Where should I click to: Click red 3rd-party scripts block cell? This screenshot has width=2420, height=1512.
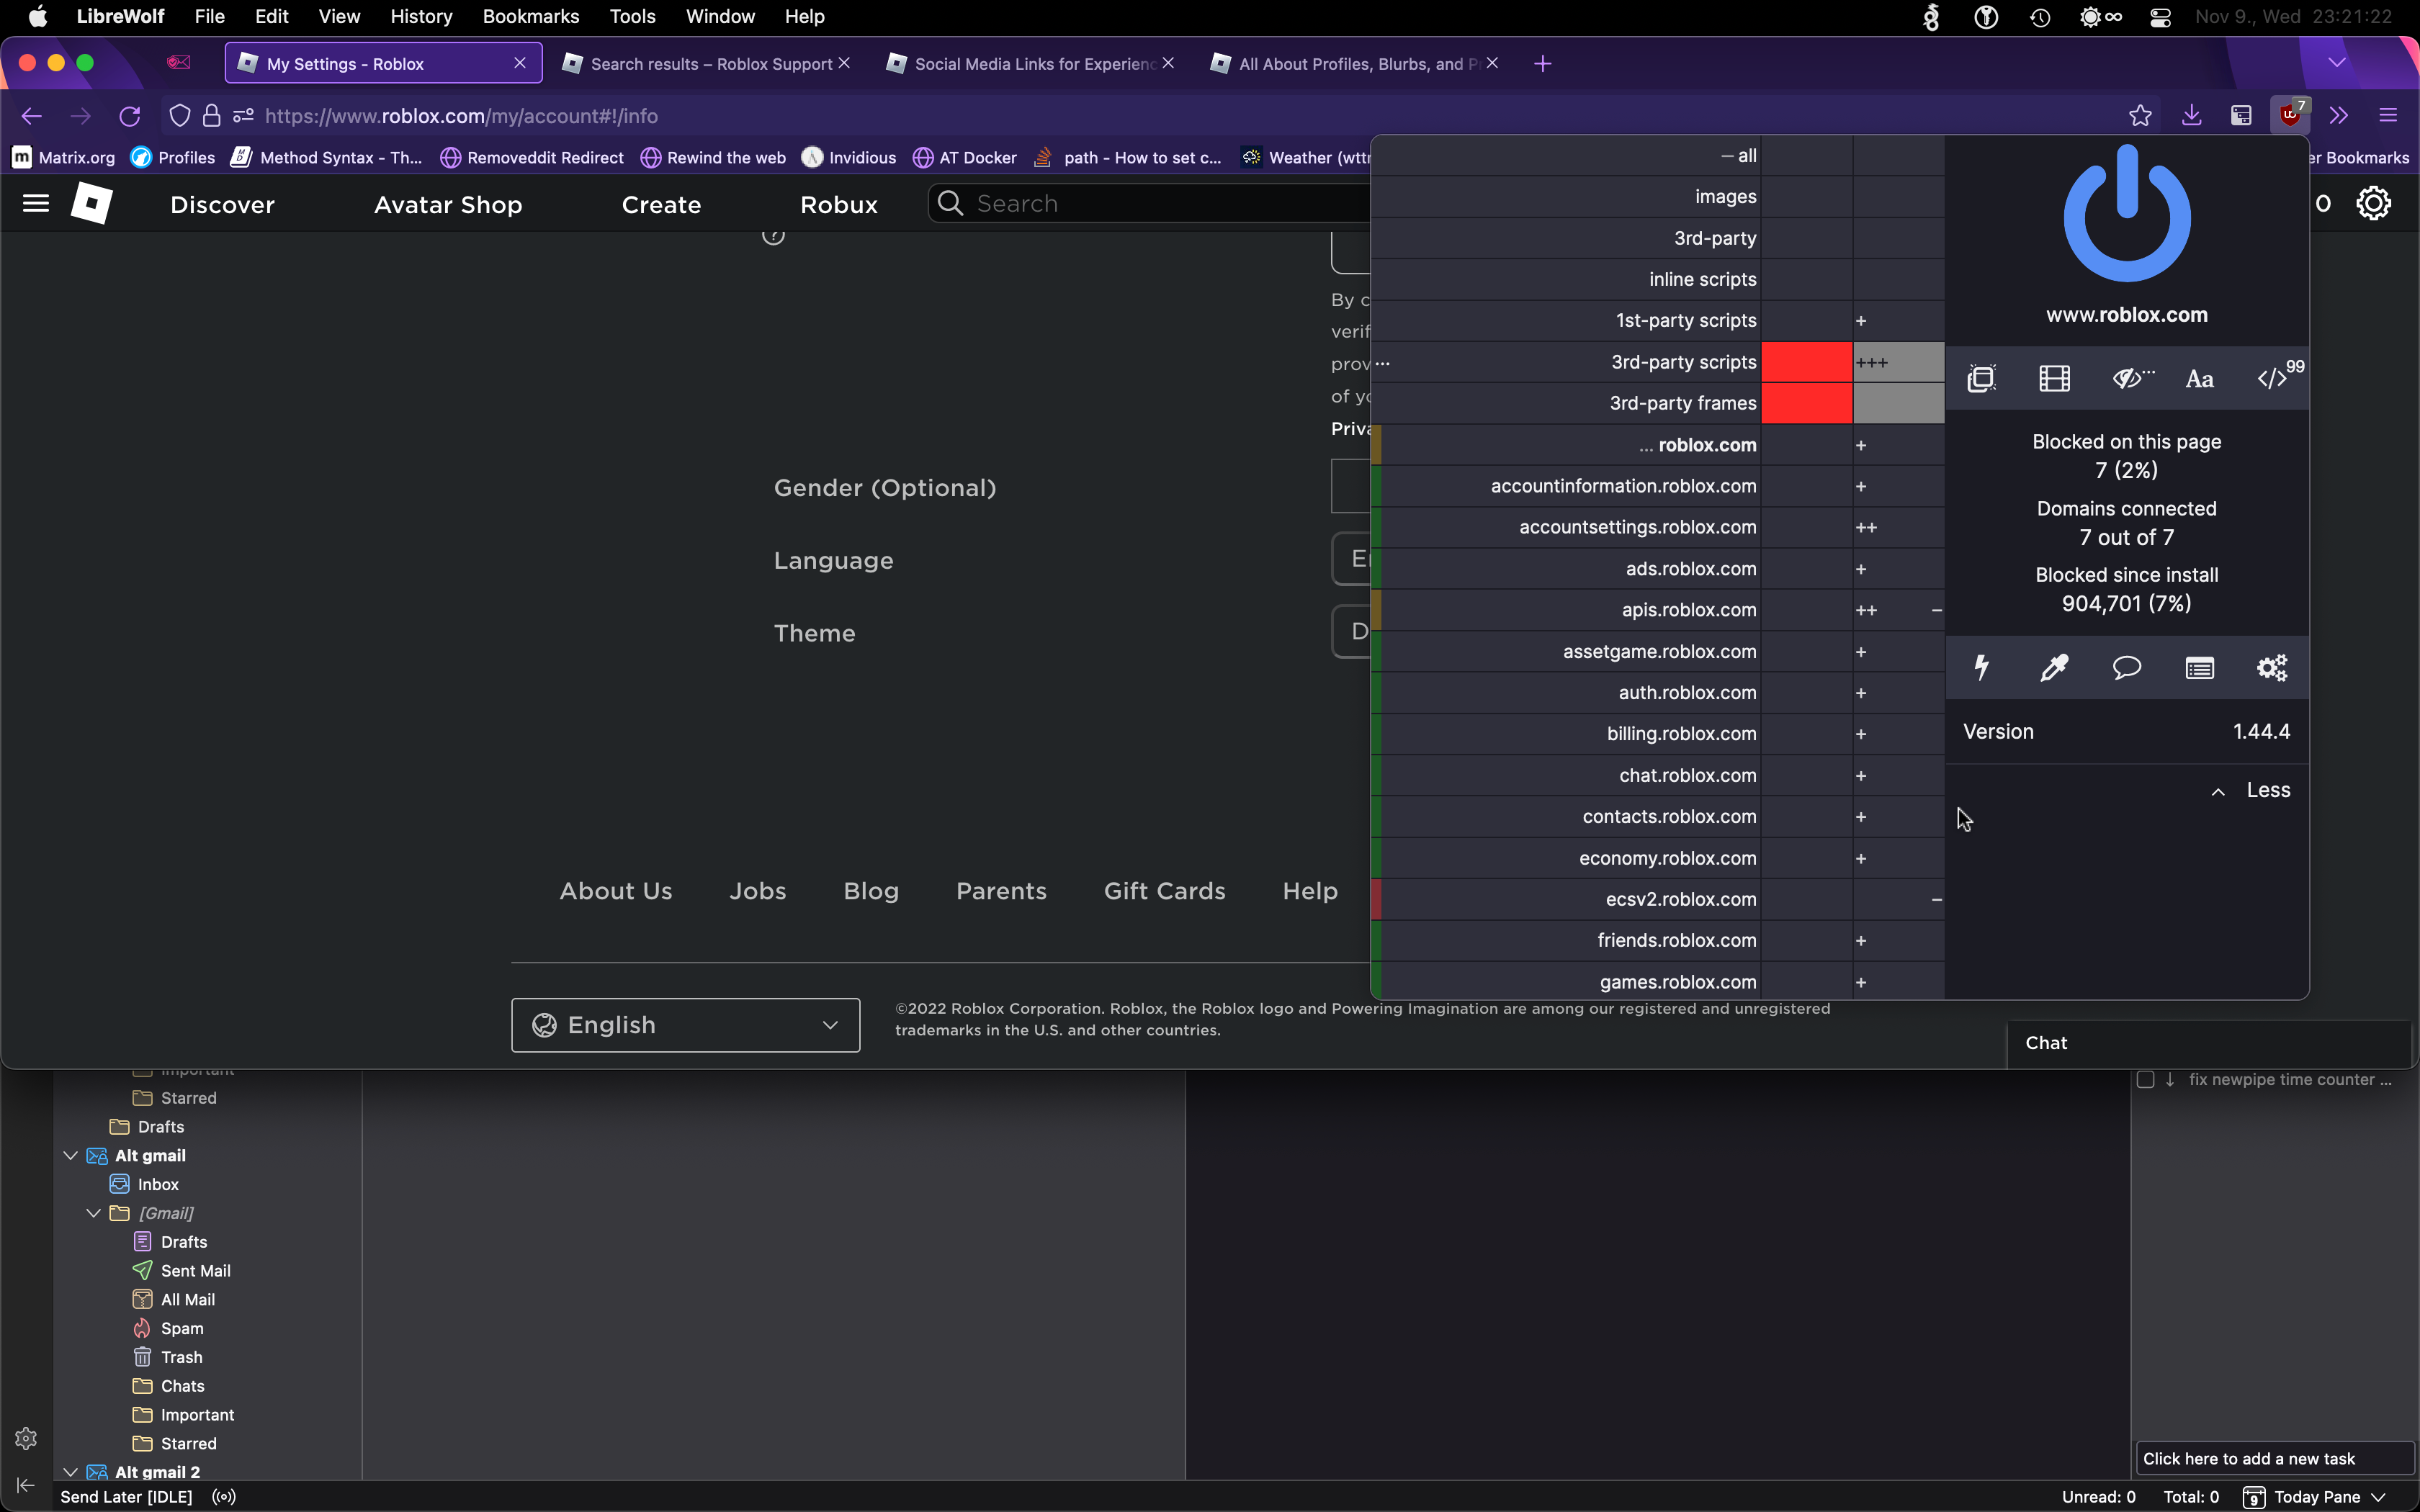[x=1806, y=362]
